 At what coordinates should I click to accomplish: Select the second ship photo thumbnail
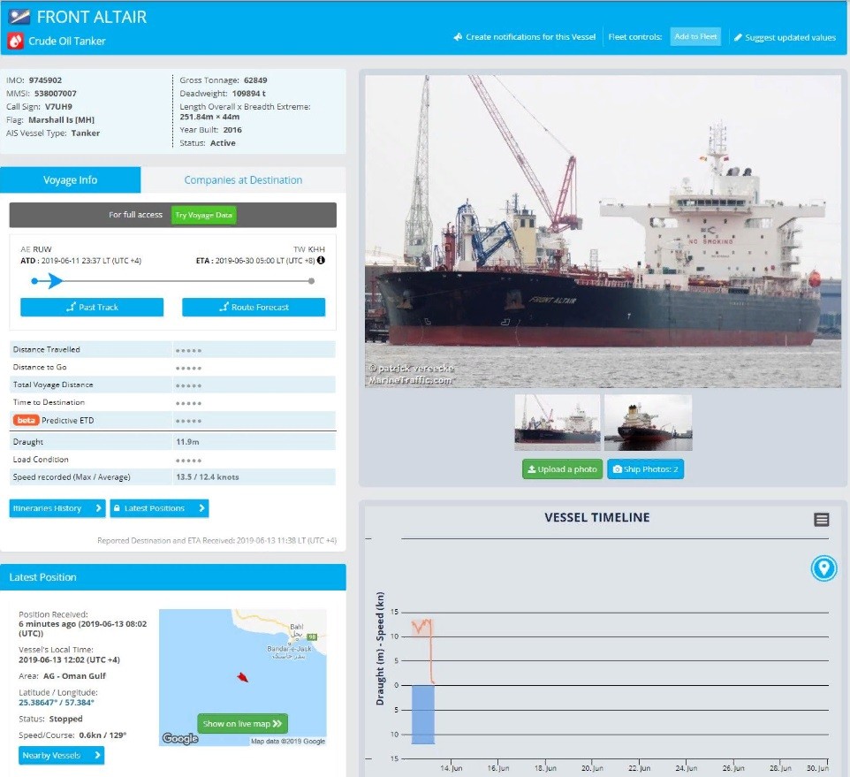[x=648, y=423]
